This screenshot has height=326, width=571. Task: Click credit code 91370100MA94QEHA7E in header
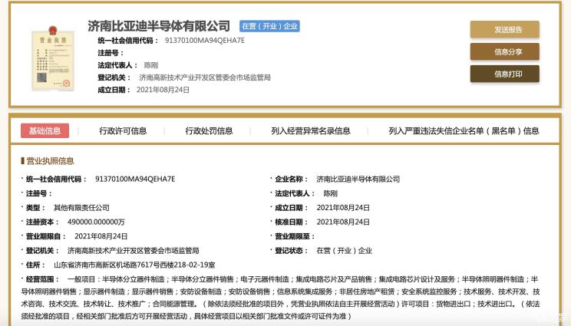pos(193,40)
